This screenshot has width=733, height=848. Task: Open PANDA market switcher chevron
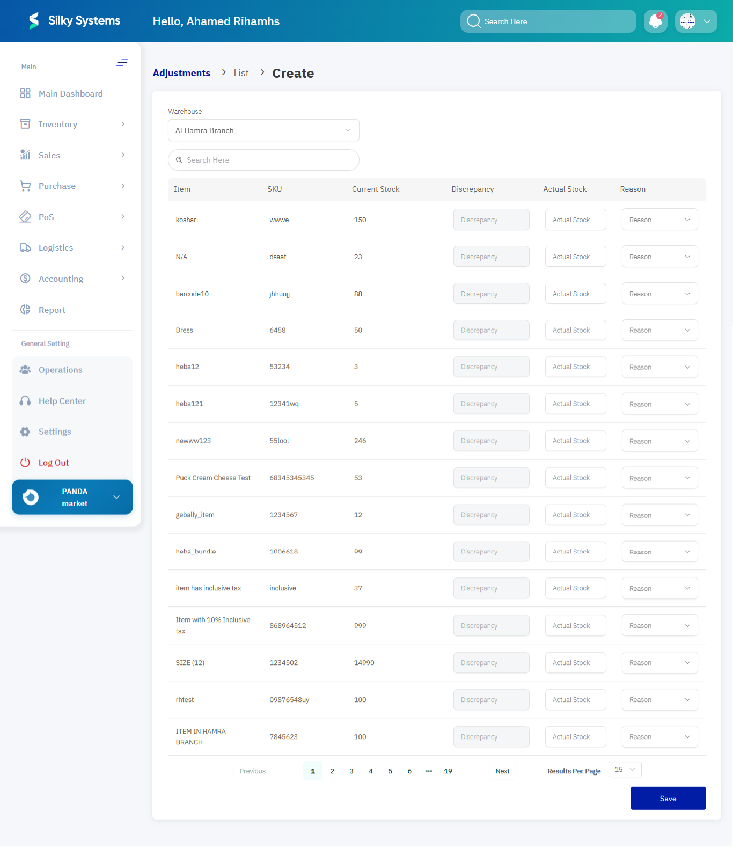[x=116, y=497]
